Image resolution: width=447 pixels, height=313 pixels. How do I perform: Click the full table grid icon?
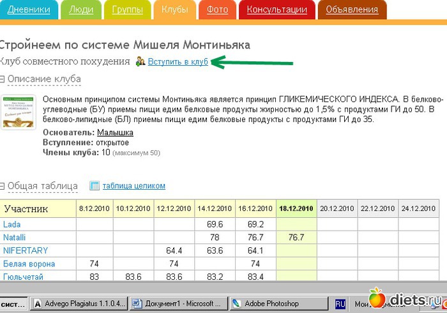point(95,186)
